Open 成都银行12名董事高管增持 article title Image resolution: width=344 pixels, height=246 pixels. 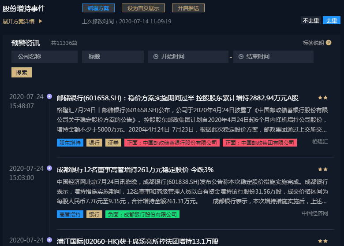tap(135, 170)
